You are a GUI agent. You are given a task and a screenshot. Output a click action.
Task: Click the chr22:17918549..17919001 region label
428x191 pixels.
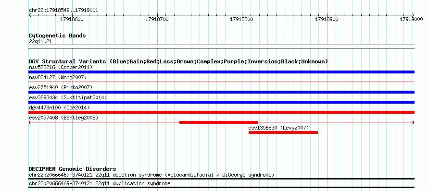(x=63, y=11)
